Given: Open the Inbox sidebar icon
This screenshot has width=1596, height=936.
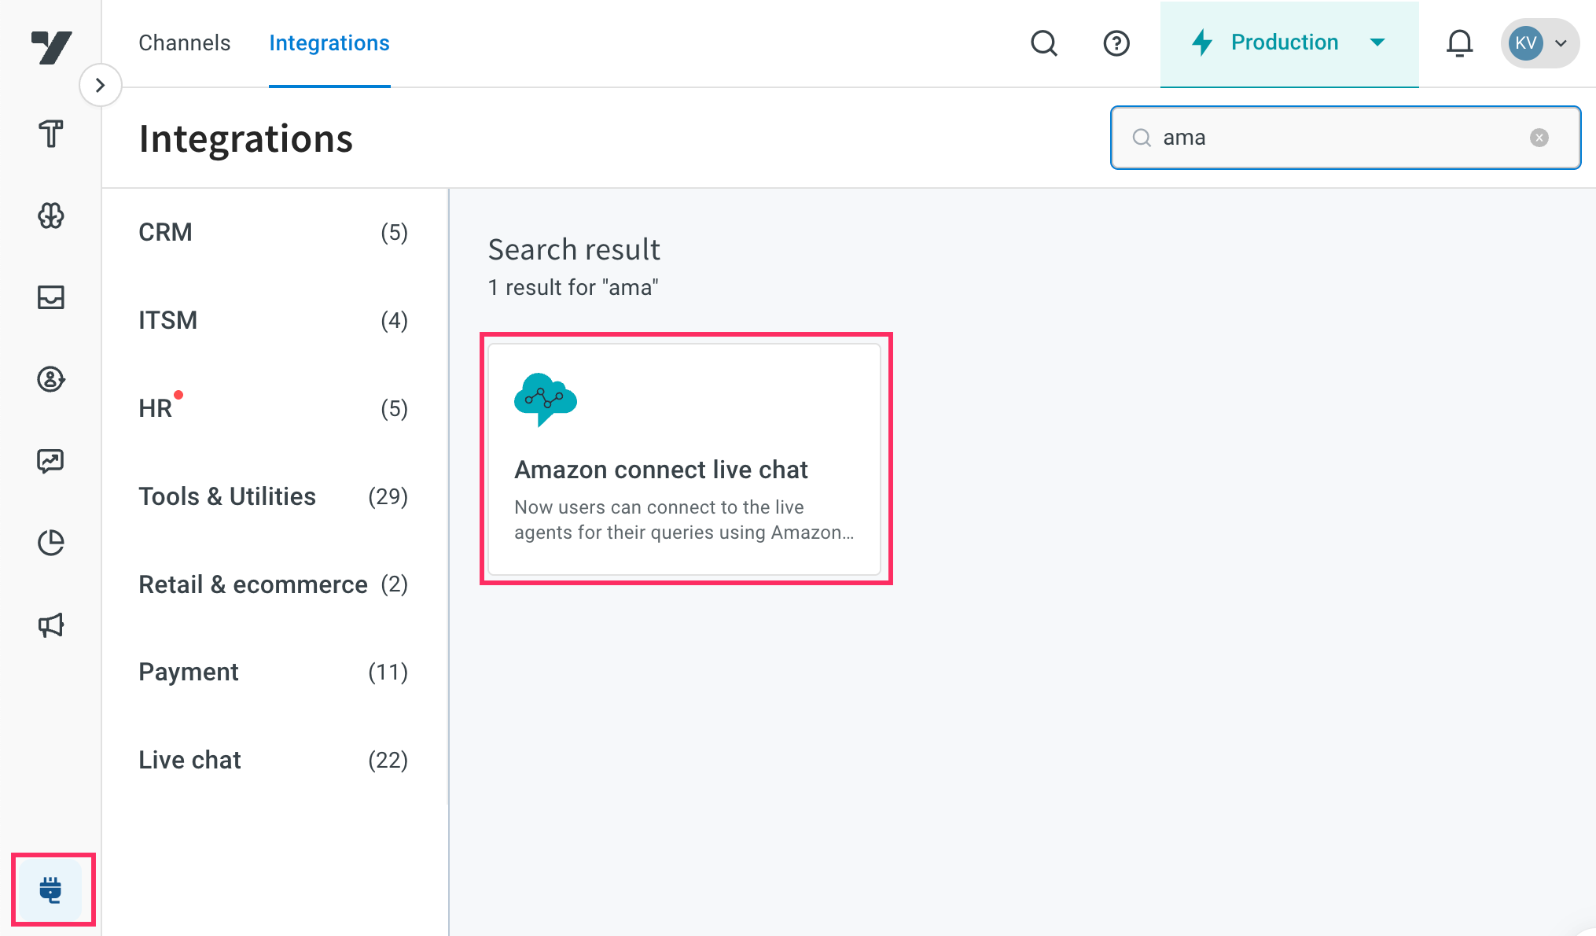Looking at the screenshot, I should (51, 297).
